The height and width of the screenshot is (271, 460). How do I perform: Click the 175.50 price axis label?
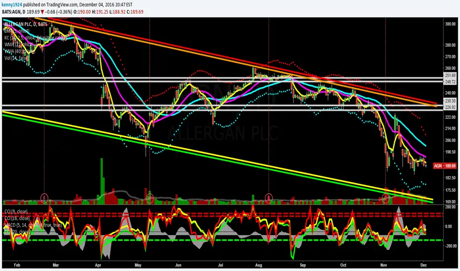(450, 190)
